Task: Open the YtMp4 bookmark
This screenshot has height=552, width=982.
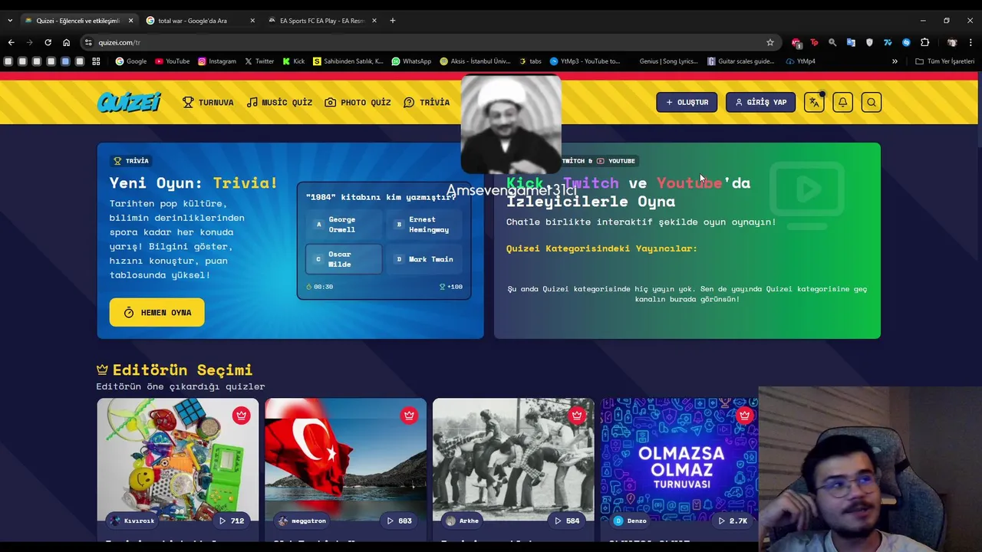Action: pos(801,61)
